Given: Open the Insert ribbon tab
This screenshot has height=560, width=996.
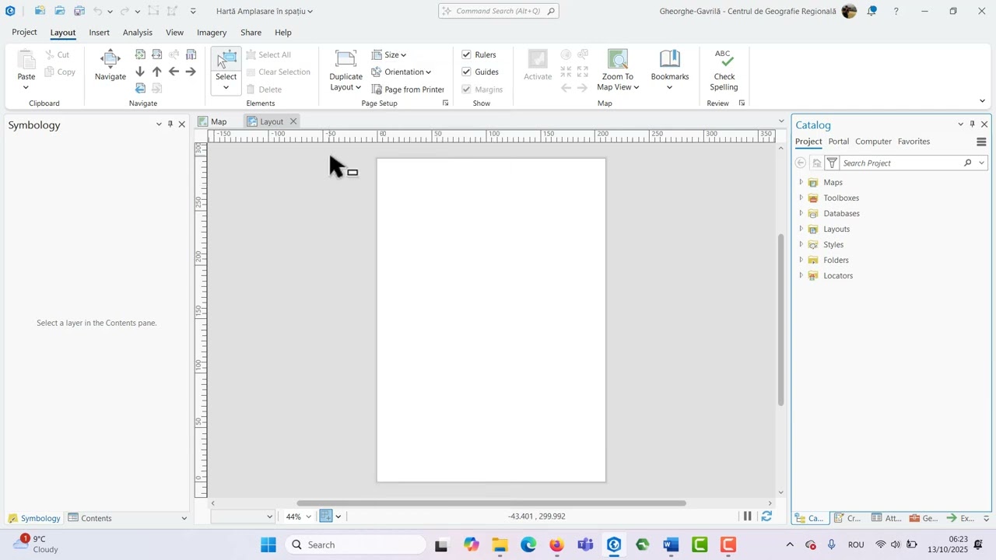Looking at the screenshot, I should coord(99,33).
